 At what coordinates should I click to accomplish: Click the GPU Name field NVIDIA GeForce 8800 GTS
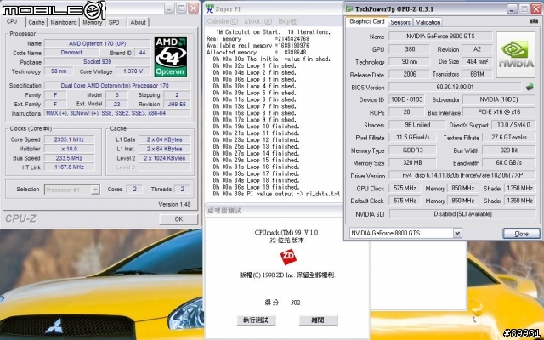point(440,36)
